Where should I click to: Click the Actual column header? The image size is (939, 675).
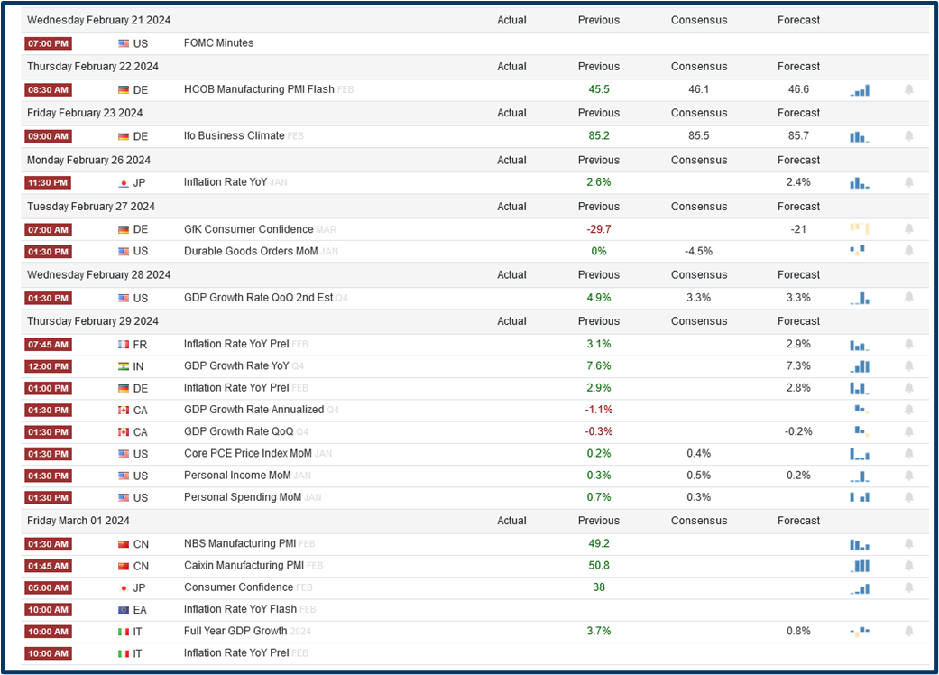pyautogui.click(x=511, y=20)
